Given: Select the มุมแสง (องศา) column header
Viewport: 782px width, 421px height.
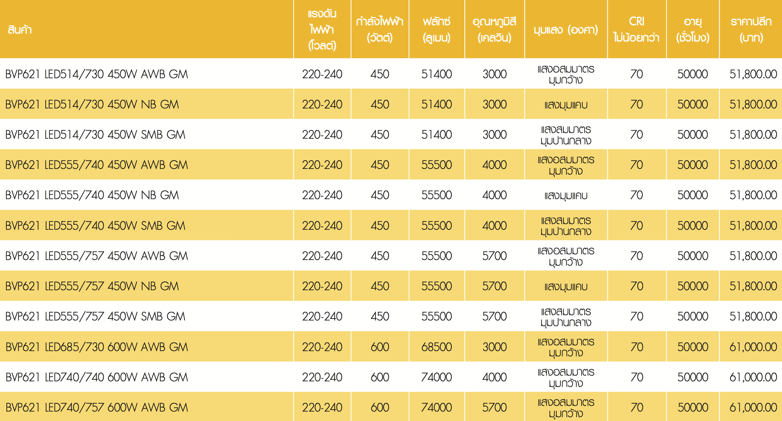Looking at the screenshot, I should click(566, 29).
